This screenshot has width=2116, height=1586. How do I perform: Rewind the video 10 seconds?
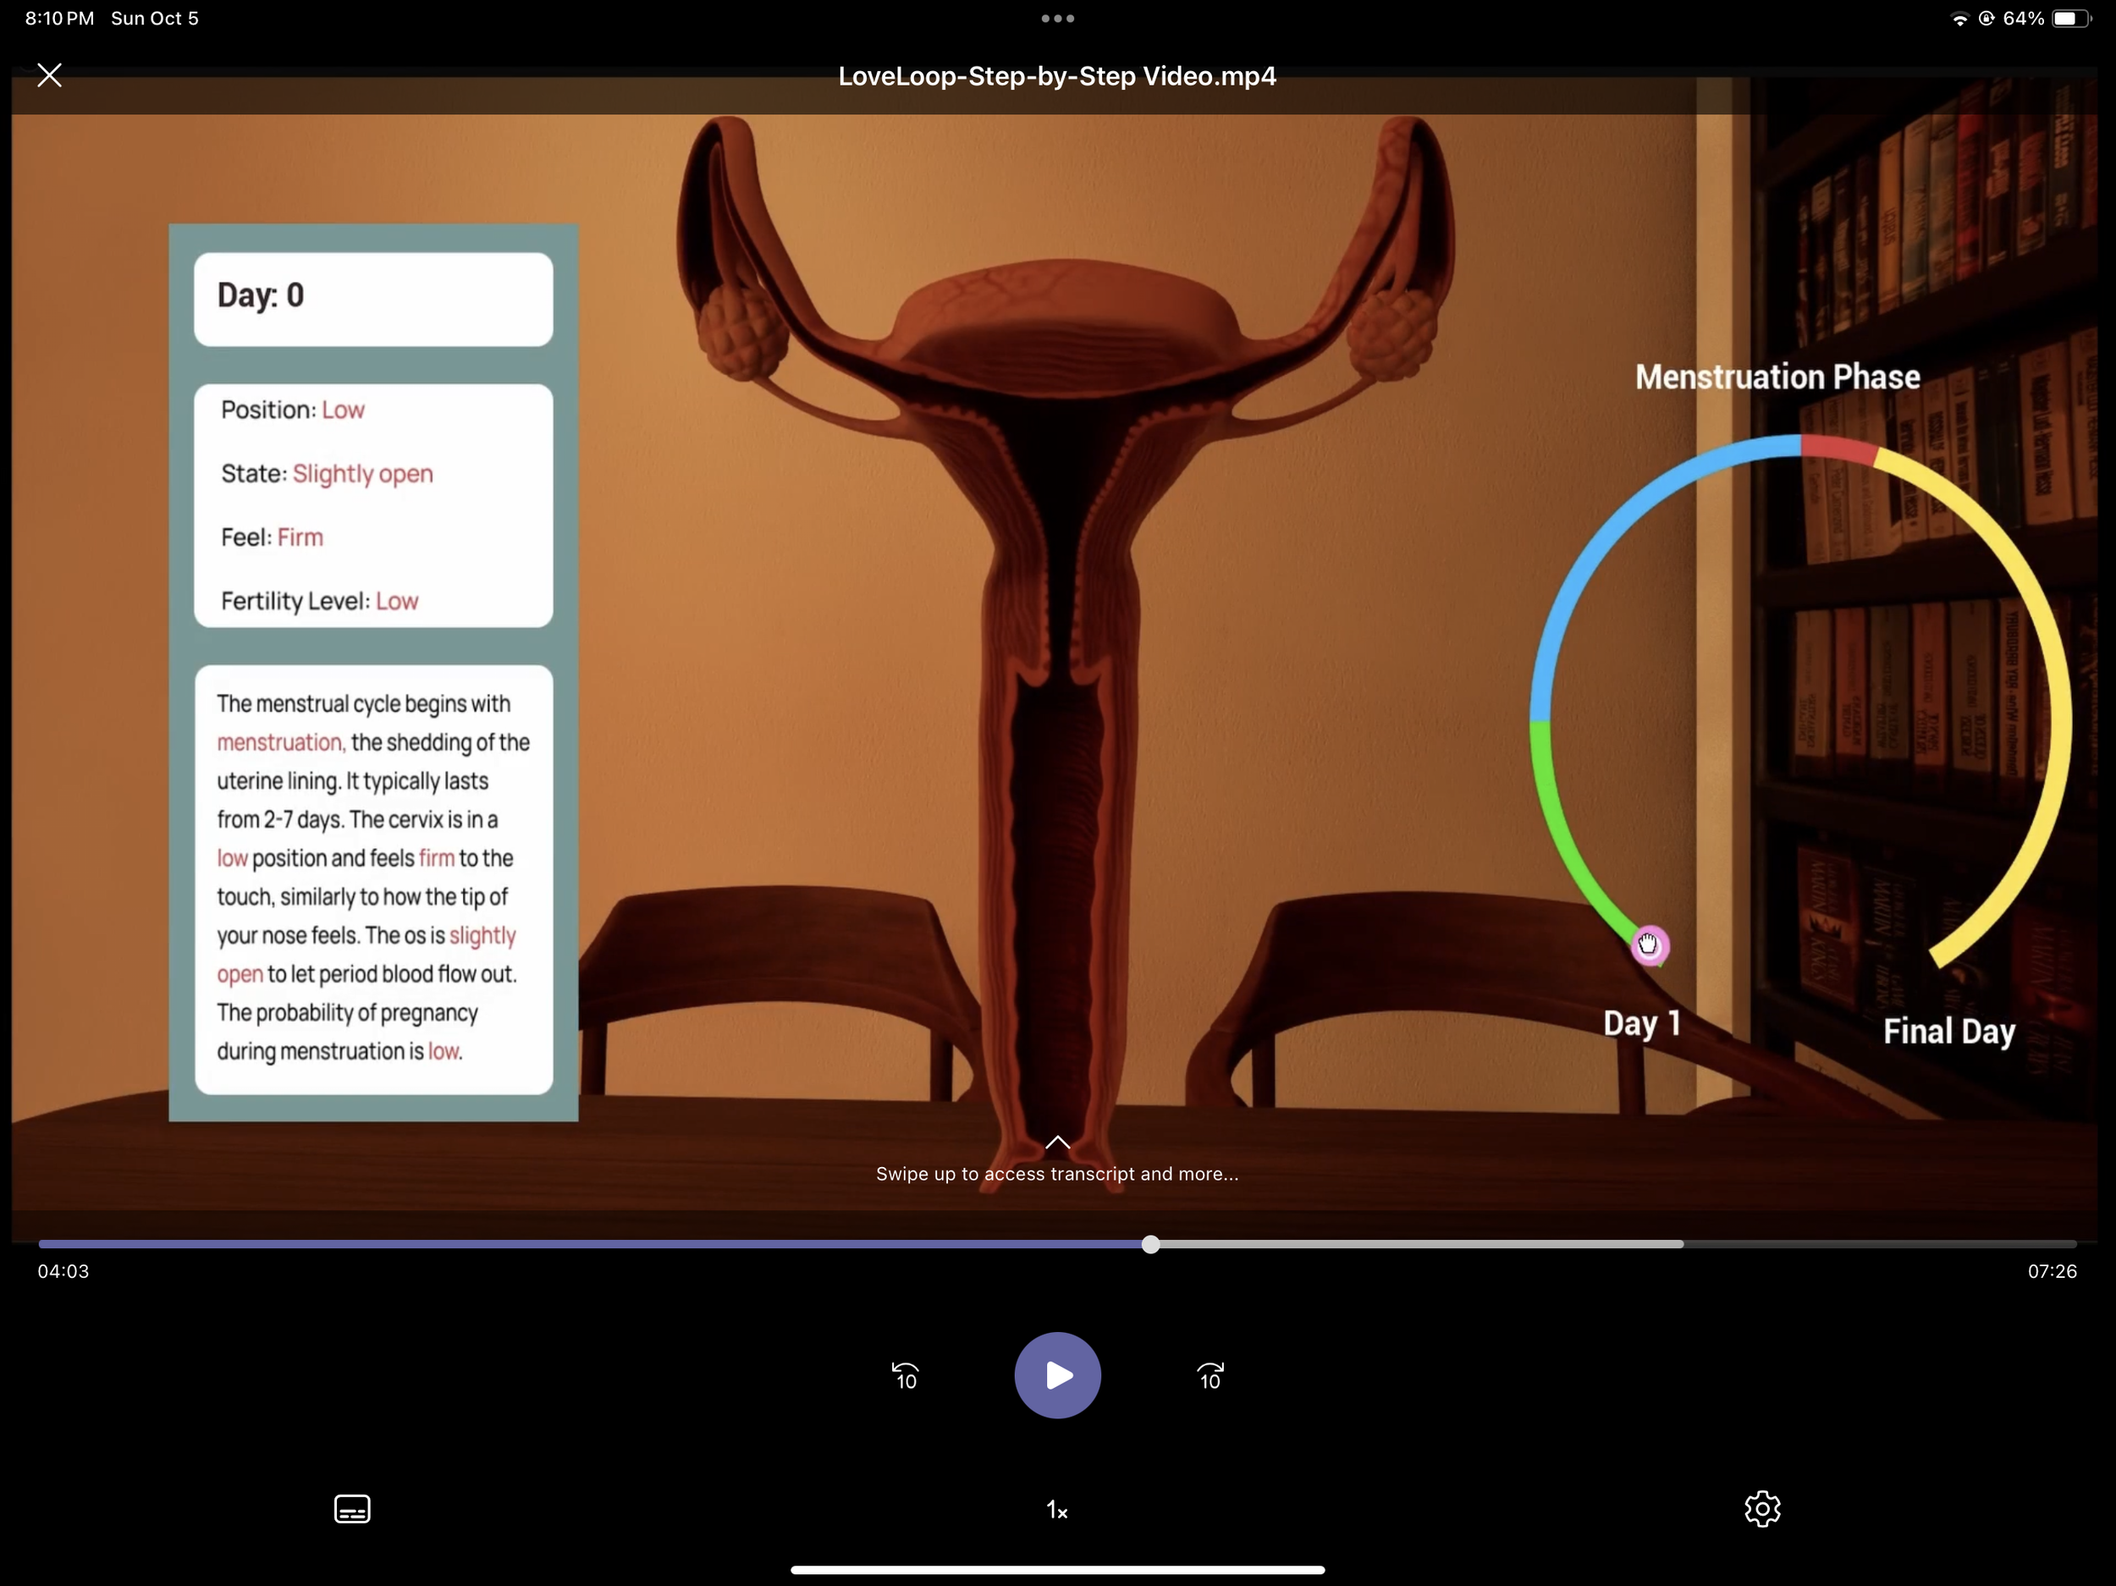(x=905, y=1375)
